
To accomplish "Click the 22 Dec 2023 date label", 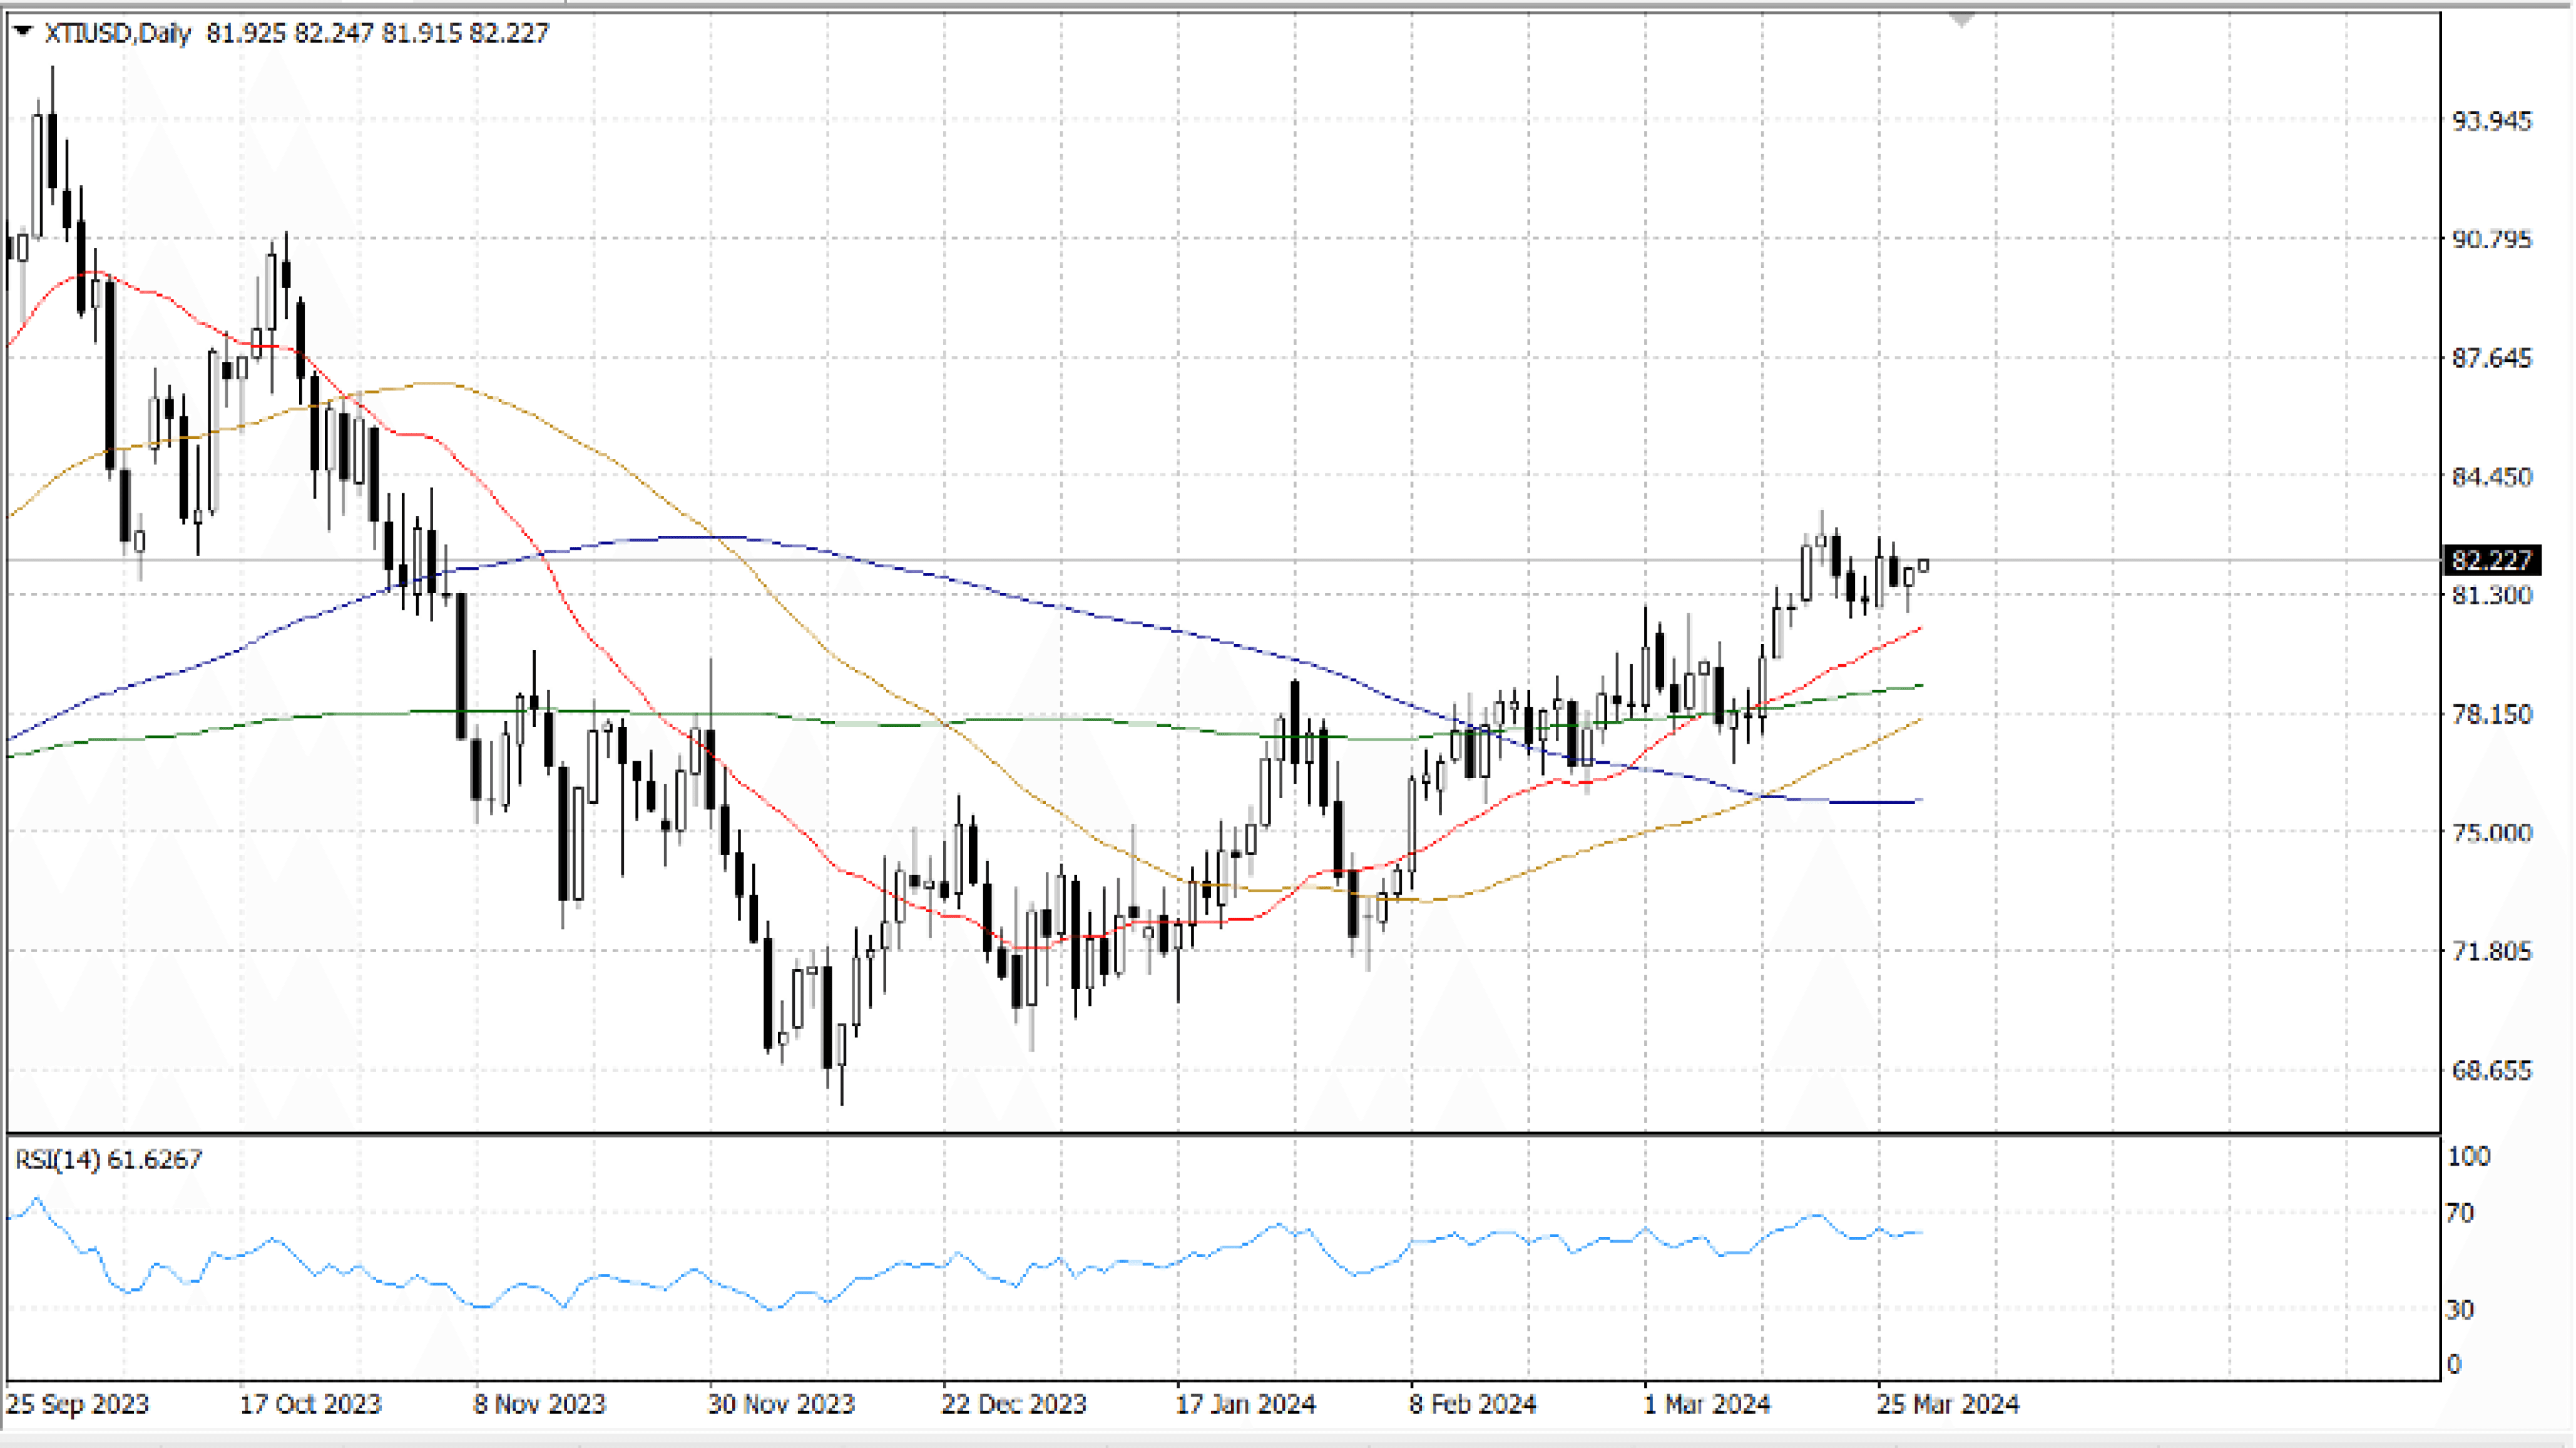I will pos(1013,1404).
